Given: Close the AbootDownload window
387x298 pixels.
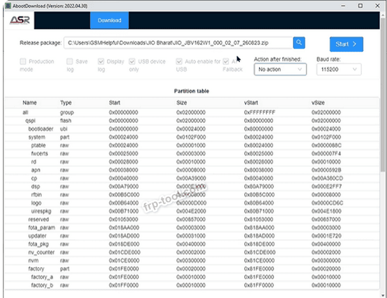Looking at the screenshot, I should [x=378, y=6].
